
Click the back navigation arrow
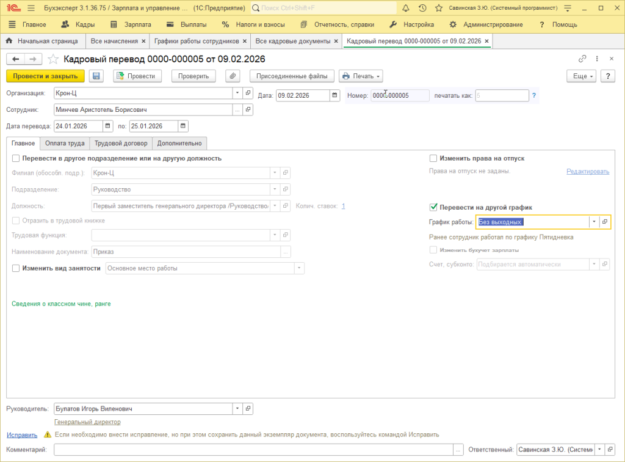15,59
